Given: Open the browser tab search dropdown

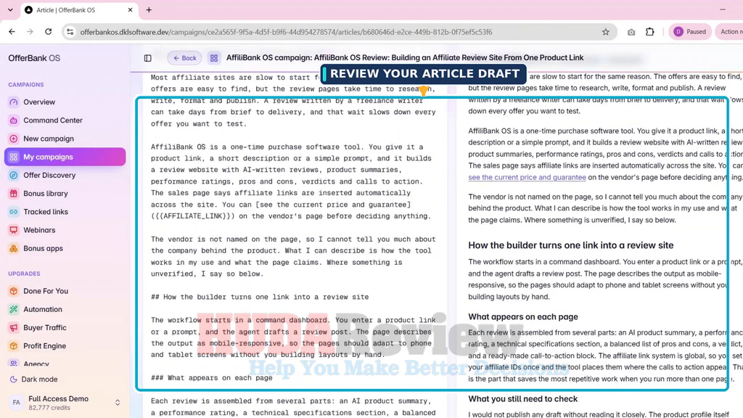Looking at the screenshot, I should click(10, 9).
